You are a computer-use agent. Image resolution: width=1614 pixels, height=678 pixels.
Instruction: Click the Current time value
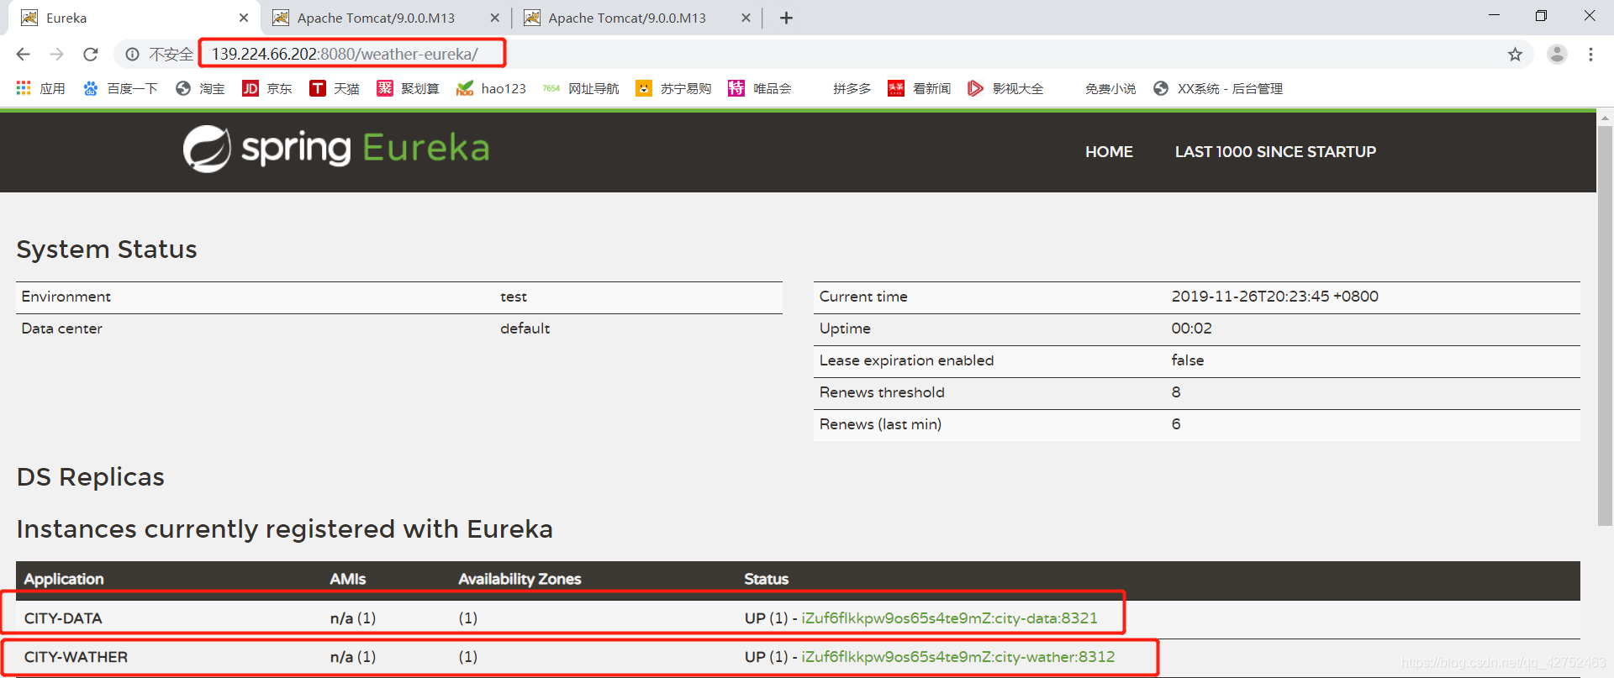click(1274, 297)
